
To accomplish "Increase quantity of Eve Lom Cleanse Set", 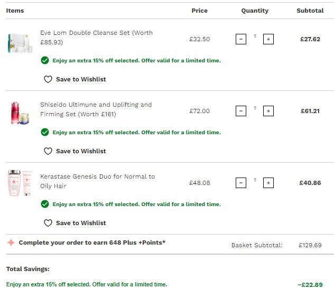I will [x=268, y=39].
